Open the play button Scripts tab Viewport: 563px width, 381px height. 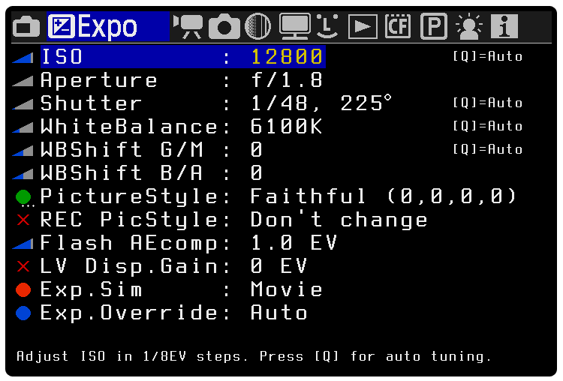point(363,27)
